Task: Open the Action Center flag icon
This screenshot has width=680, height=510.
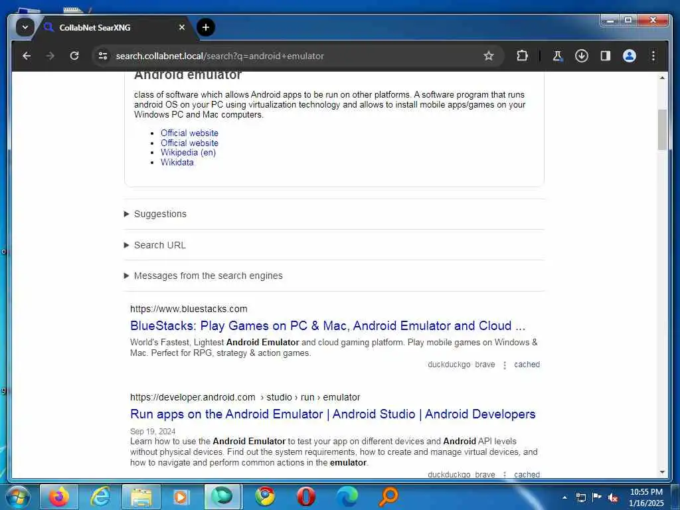Action: [x=597, y=497]
